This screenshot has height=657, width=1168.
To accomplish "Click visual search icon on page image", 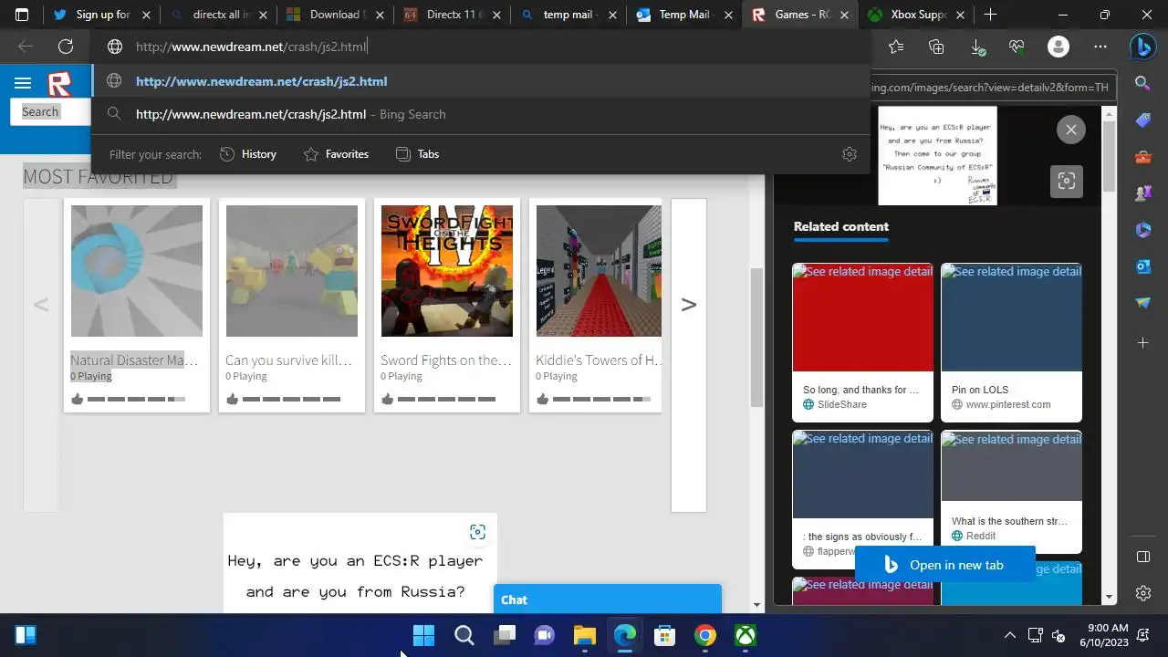I will (477, 532).
